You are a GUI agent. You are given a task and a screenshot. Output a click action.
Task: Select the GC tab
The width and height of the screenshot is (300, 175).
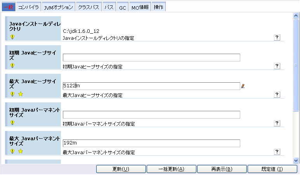pyautogui.click(x=122, y=7)
